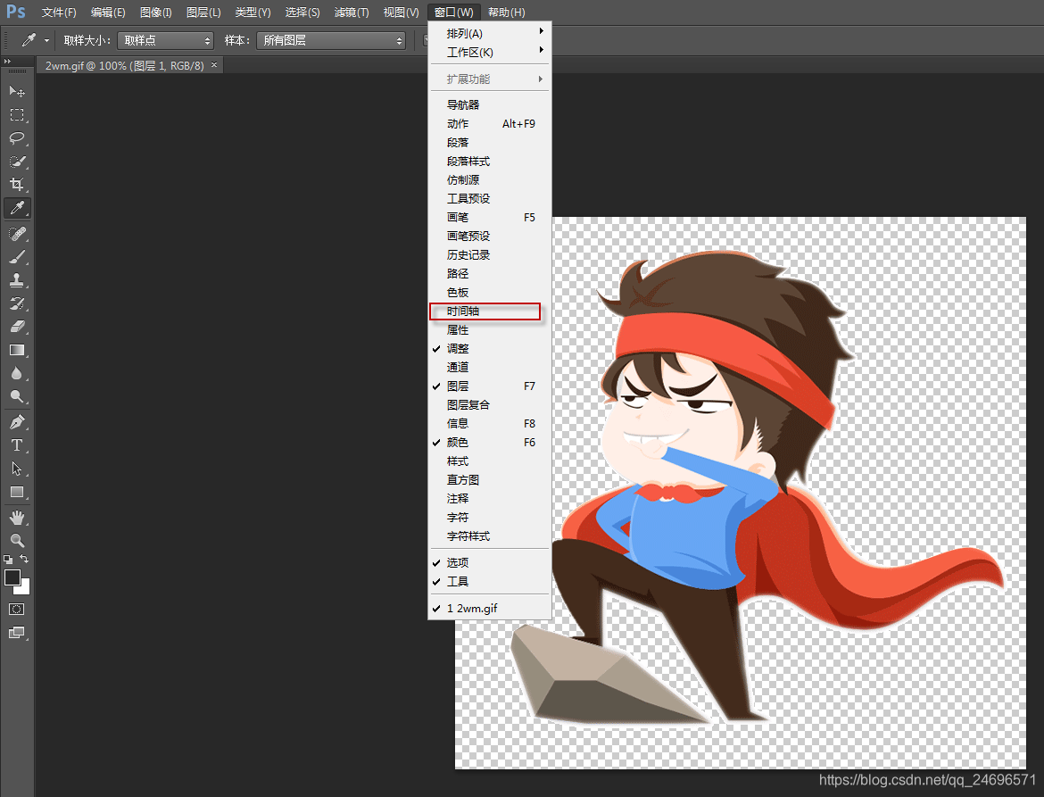Image resolution: width=1044 pixels, height=797 pixels.
Task: Open the 文件(F) menu
Action: pos(59,12)
